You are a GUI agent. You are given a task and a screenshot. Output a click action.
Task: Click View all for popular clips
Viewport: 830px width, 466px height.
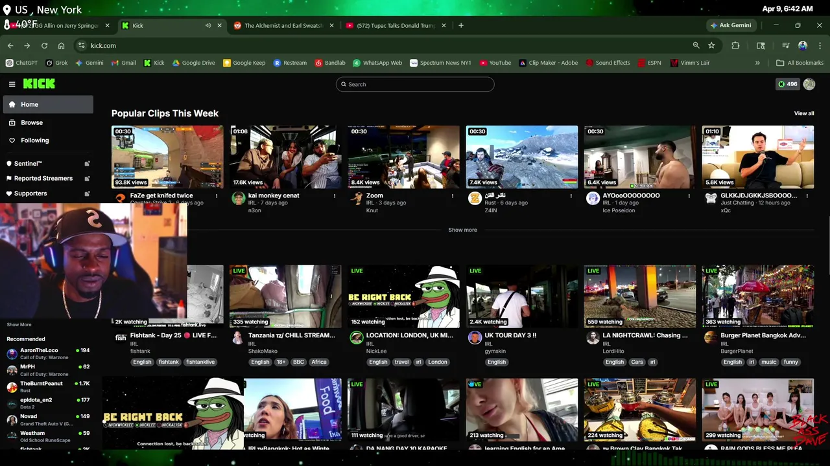(804, 113)
